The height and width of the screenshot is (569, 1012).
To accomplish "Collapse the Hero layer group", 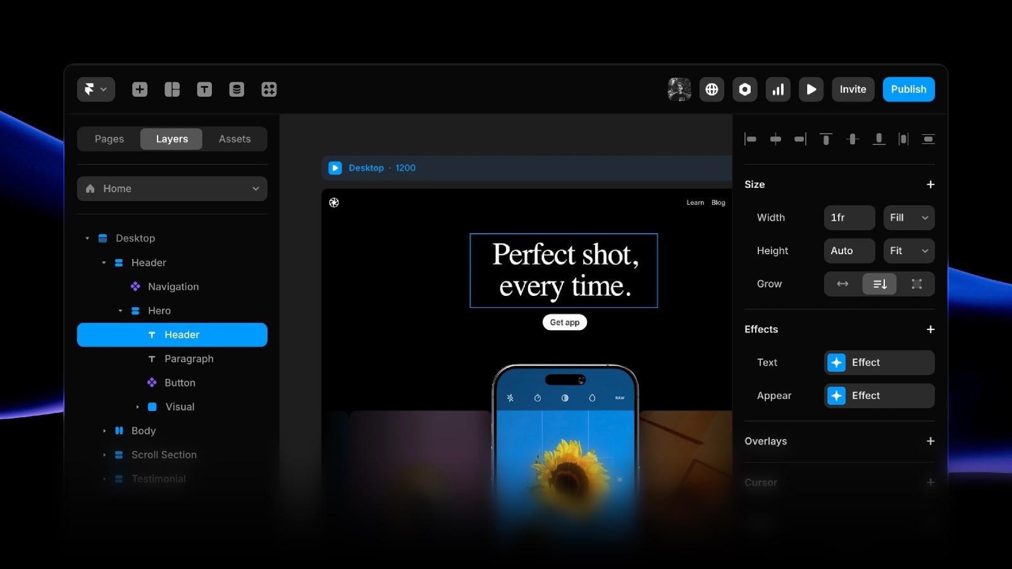I will tap(120, 310).
